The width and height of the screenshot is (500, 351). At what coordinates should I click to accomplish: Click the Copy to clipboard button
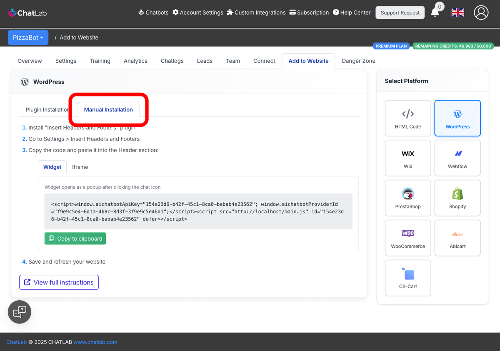pos(75,238)
